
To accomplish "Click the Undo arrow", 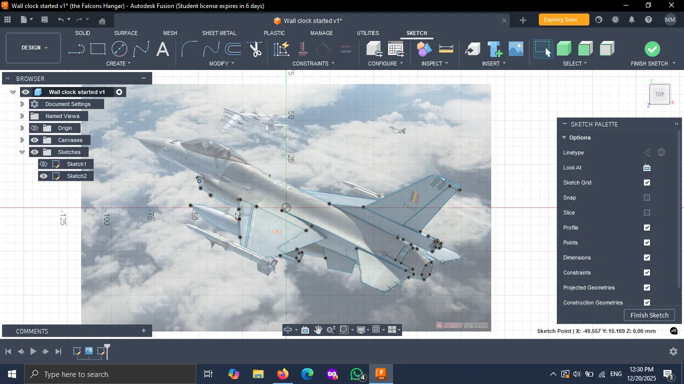I will point(61,20).
